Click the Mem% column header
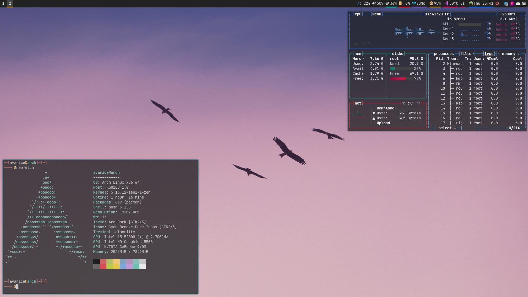 pyautogui.click(x=492, y=59)
